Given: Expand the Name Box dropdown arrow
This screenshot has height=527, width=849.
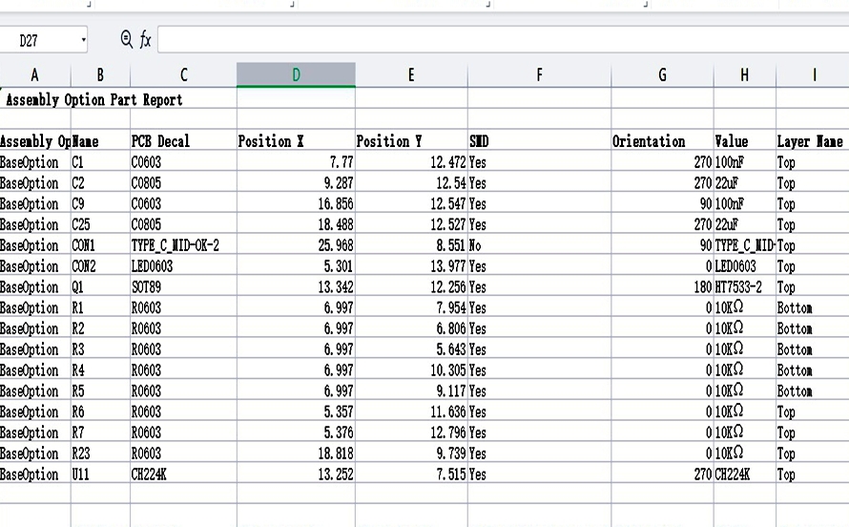Looking at the screenshot, I should click(84, 40).
